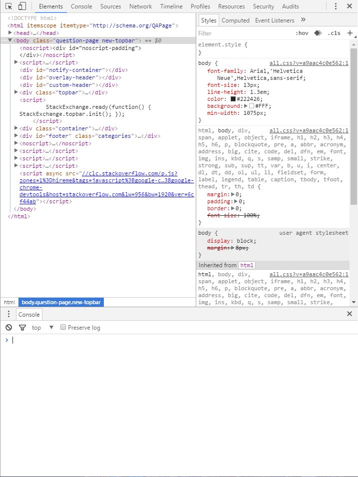The image size is (358, 477).
Task: Select body.question-page.new-topbar breadcrumb
Action: point(61,302)
